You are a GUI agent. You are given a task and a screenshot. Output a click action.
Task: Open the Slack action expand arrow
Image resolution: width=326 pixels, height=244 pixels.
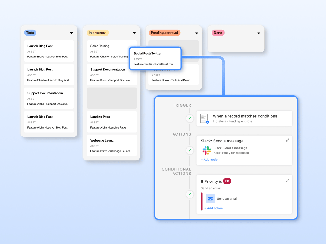pos(288,140)
